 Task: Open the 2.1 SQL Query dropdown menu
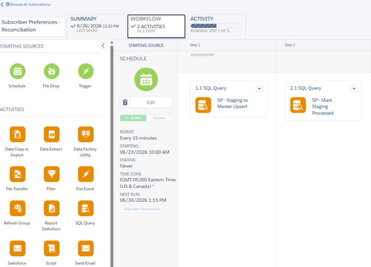click(354, 88)
